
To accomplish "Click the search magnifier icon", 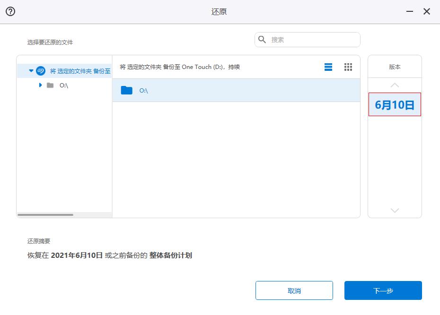I will click(262, 40).
